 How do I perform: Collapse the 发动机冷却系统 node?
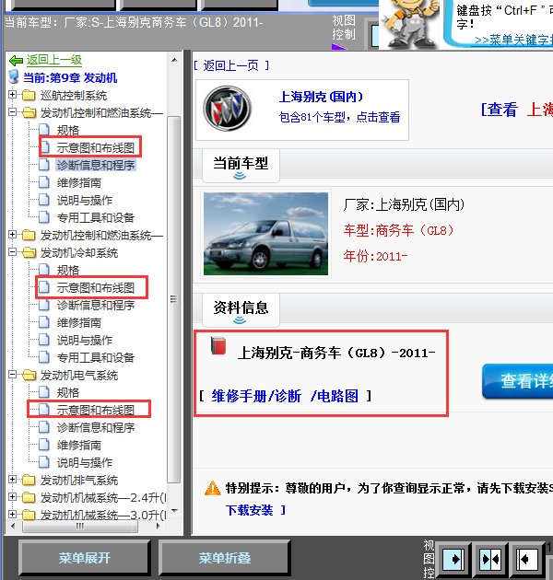tap(12, 252)
